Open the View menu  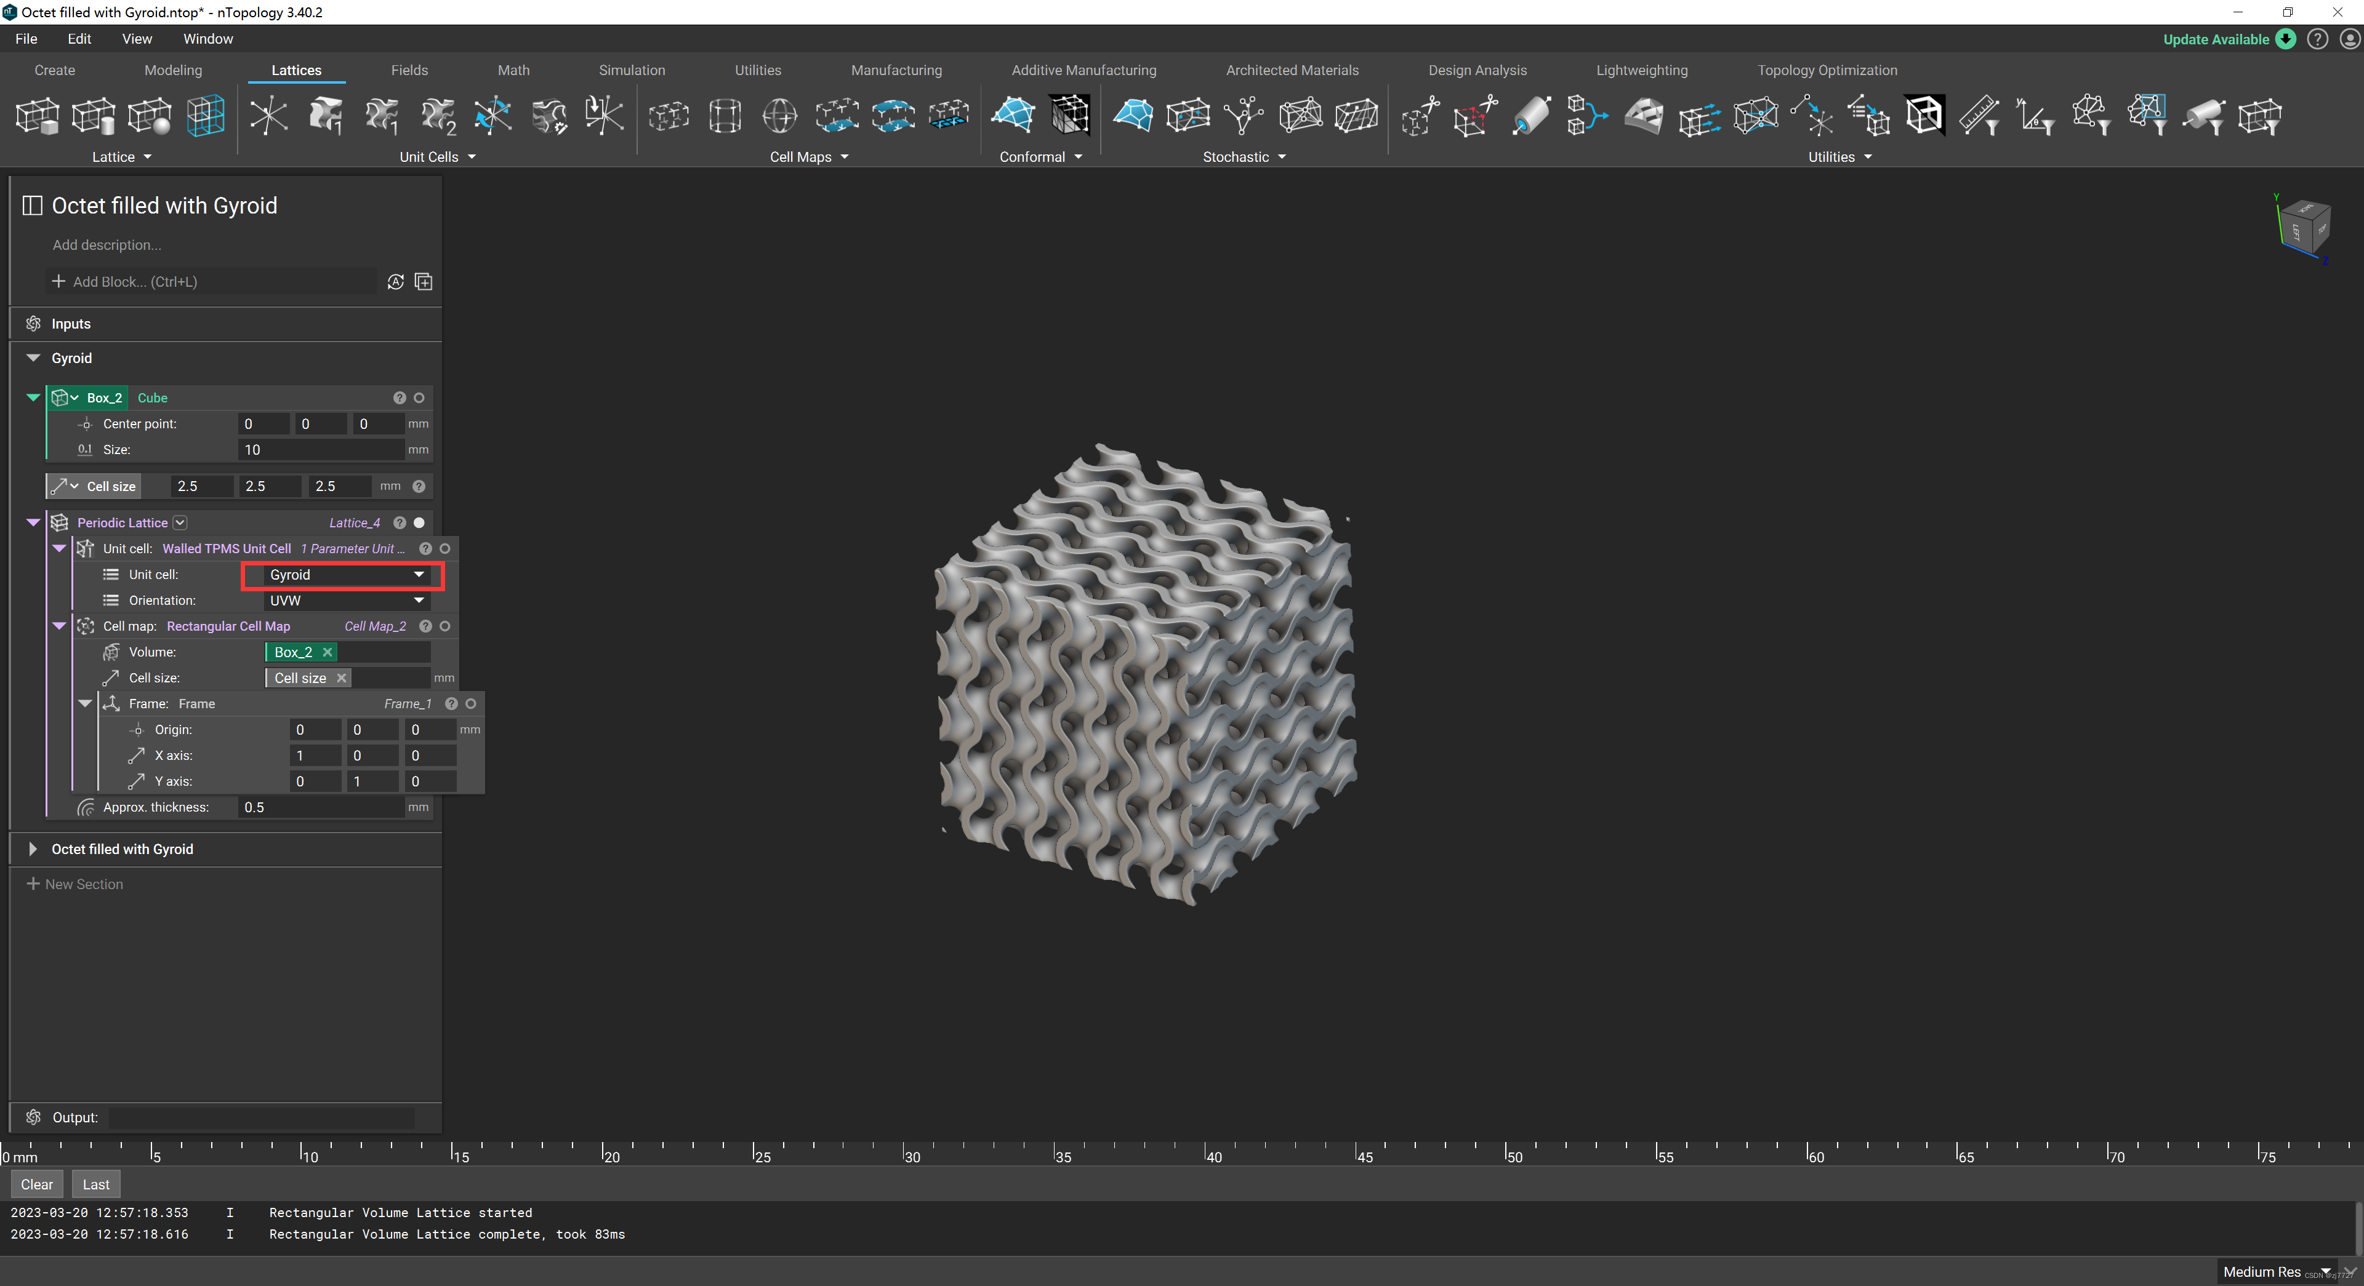pyautogui.click(x=137, y=39)
